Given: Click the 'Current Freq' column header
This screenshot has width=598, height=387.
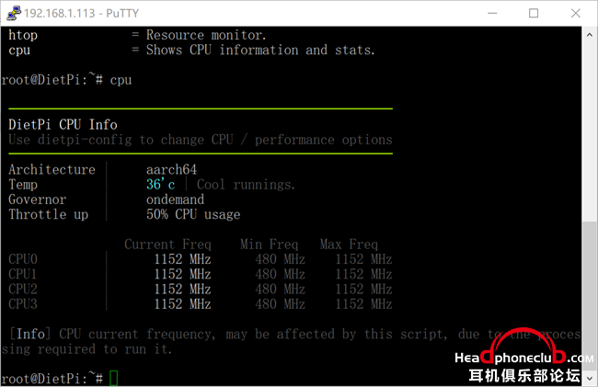Looking at the screenshot, I should coord(167,245).
